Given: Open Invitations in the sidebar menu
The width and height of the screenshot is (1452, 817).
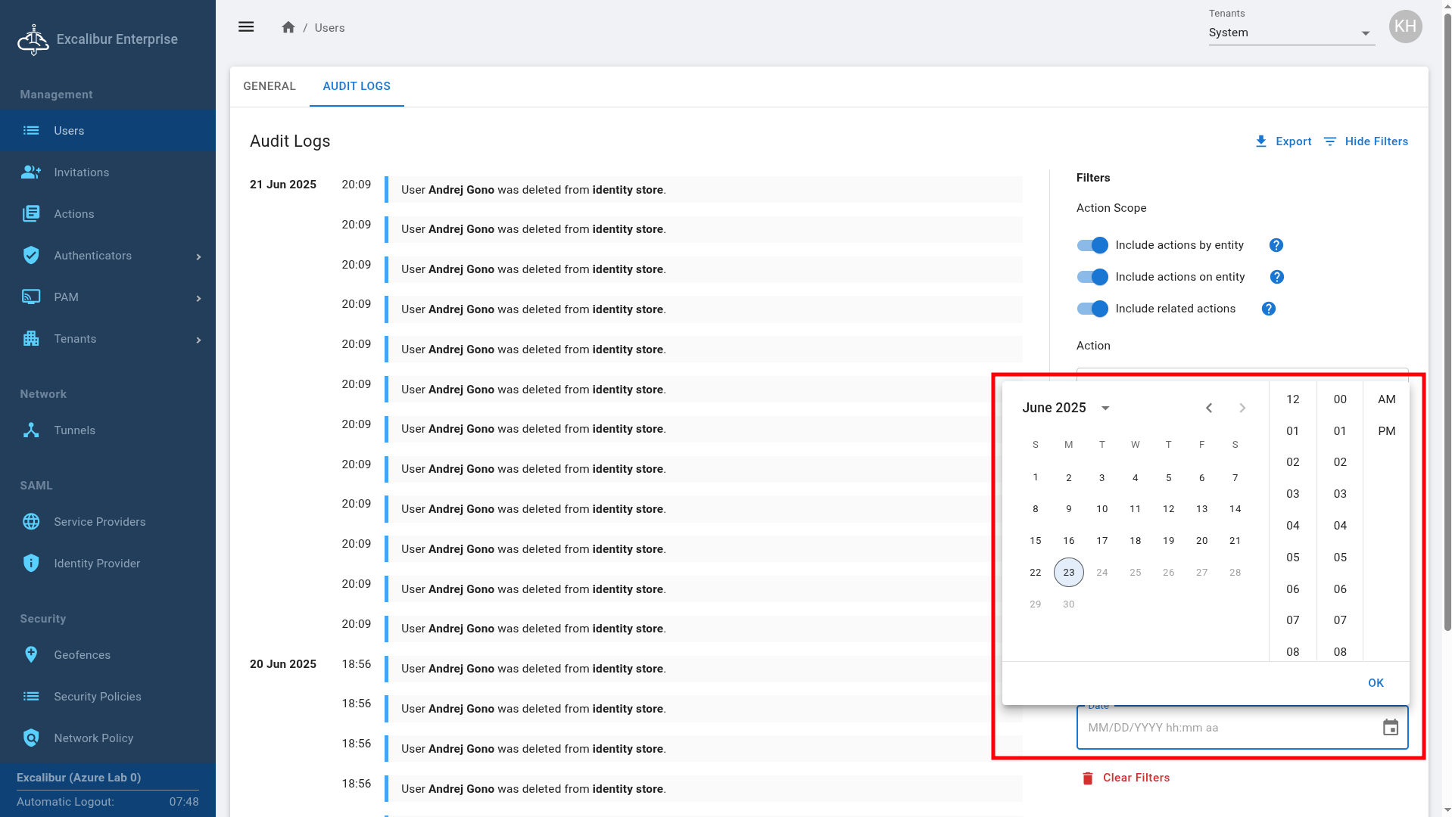Looking at the screenshot, I should click(x=81, y=172).
